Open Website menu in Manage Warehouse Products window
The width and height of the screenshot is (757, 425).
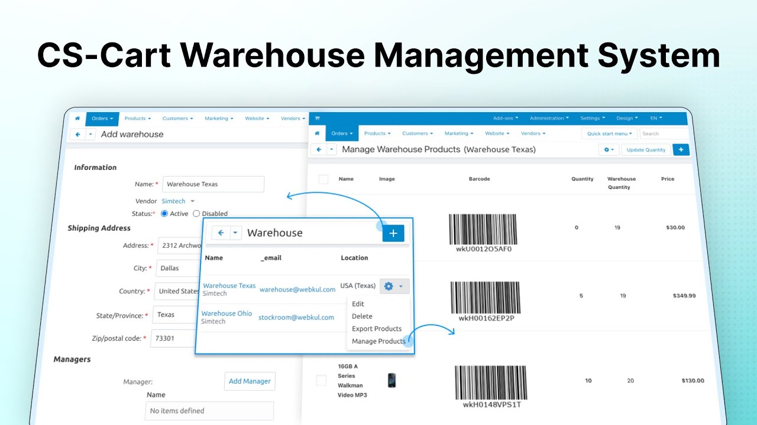click(497, 133)
